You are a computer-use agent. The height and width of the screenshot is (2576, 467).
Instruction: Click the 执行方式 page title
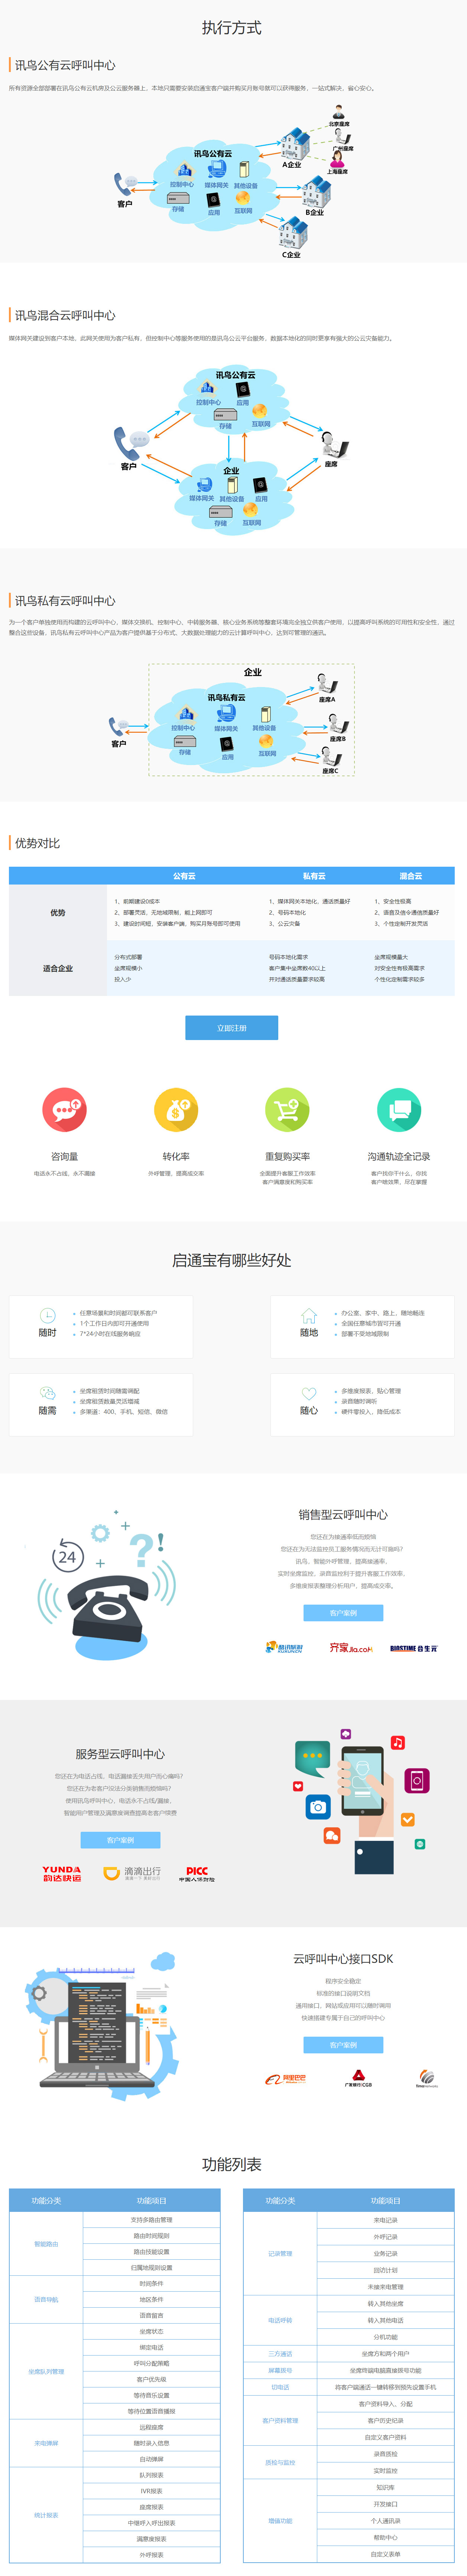(x=232, y=28)
